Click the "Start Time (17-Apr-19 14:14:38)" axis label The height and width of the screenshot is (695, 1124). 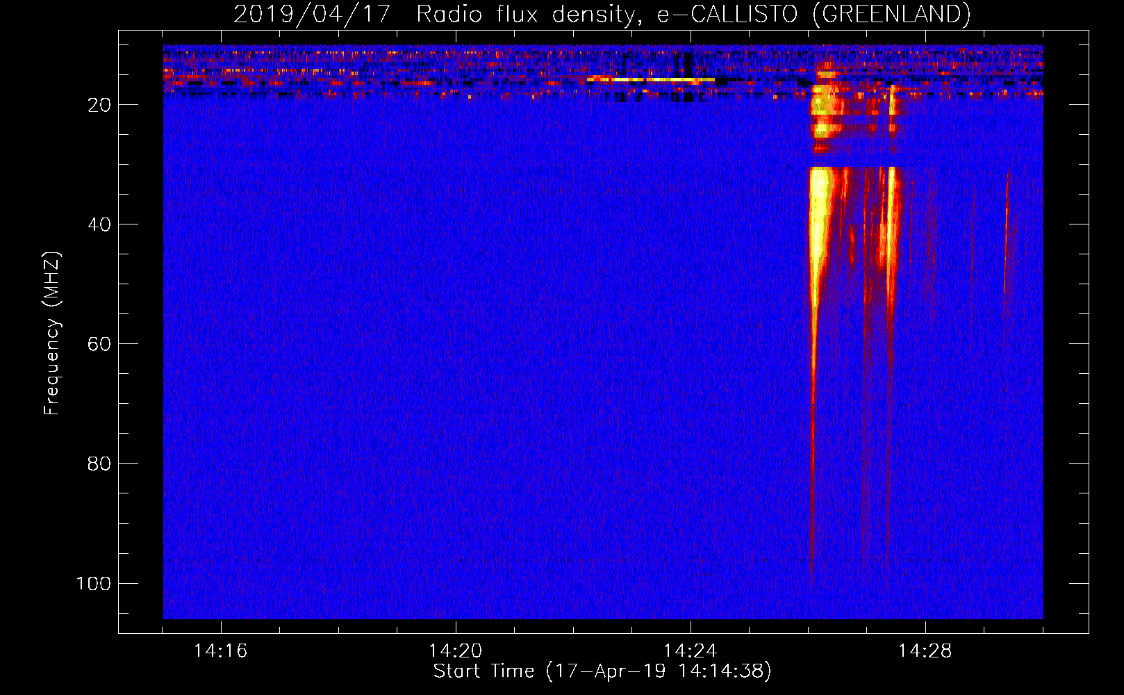click(x=602, y=671)
